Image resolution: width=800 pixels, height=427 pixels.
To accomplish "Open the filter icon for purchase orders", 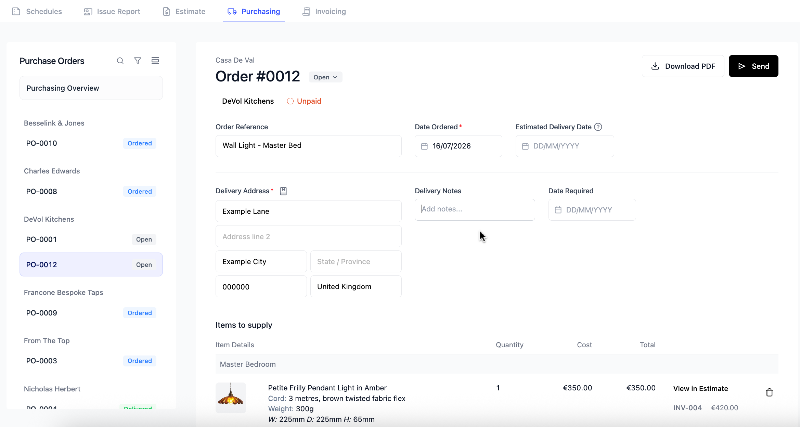I will pos(138,61).
